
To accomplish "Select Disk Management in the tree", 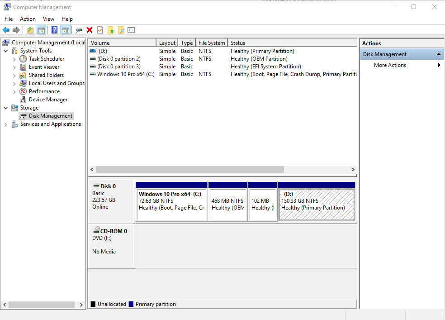I will click(x=51, y=116).
